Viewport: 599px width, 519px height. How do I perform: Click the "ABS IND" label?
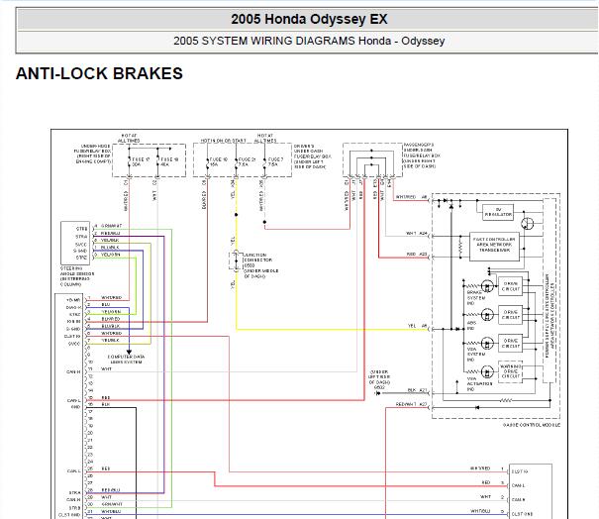tap(471, 326)
